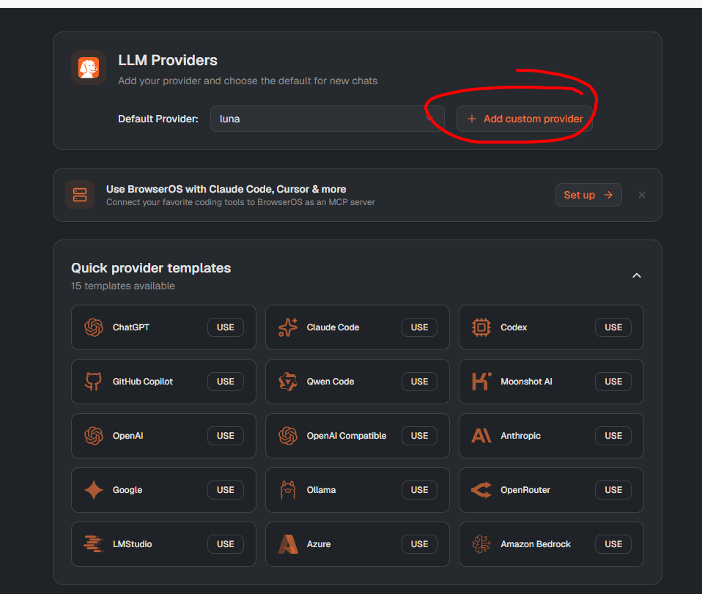Use the Claude Code template
The width and height of the screenshot is (702, 594).
(x=419, y=327)
